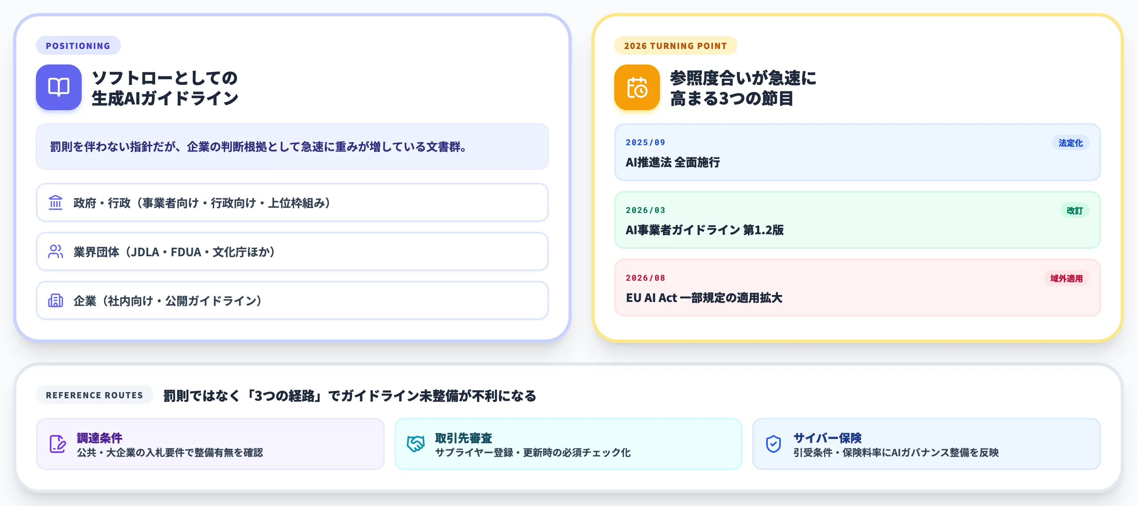Select the REFERENCE ROUTES badge
1137x506 pixels.
[x=94, y=395]
